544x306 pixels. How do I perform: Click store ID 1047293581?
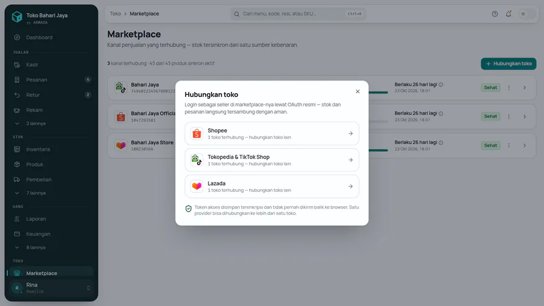point(143,120)
